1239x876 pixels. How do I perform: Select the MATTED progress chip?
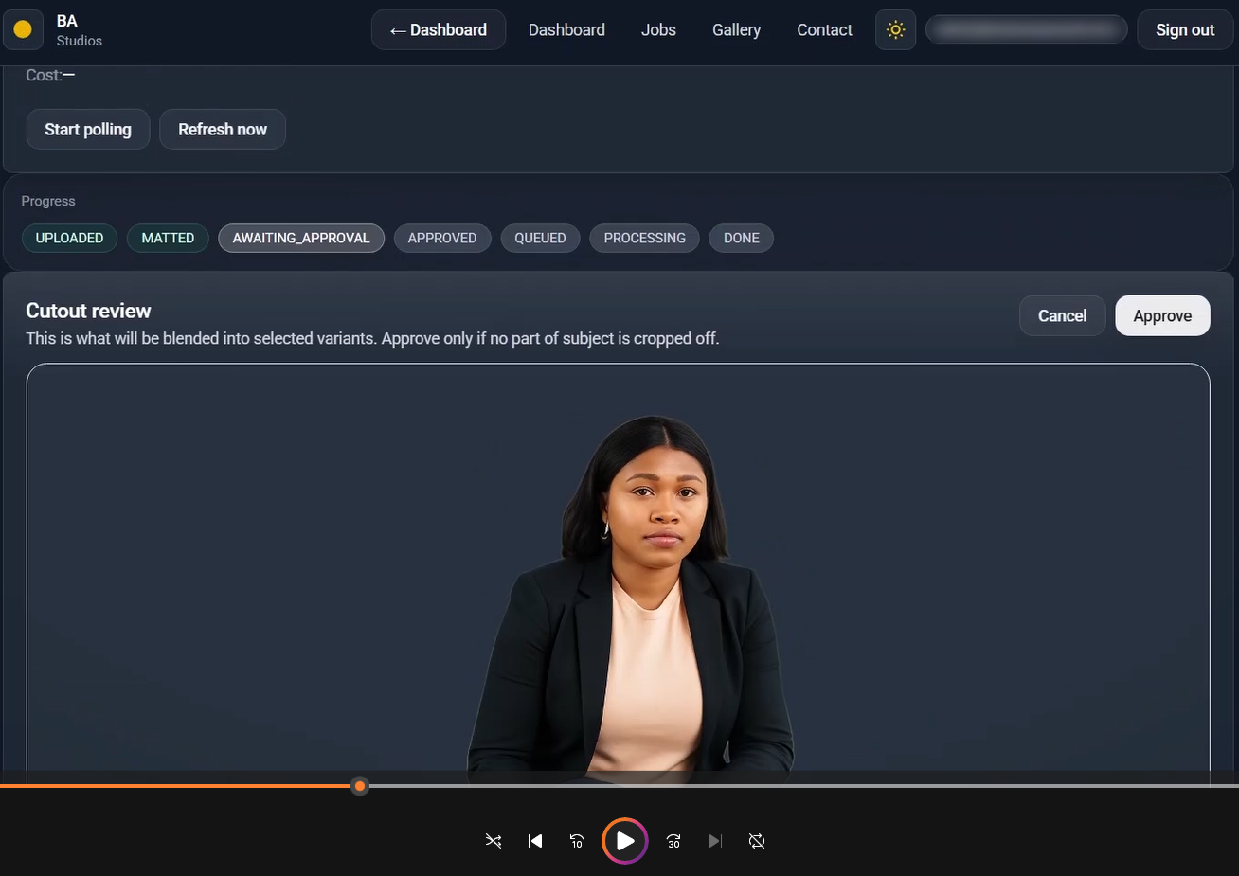point(168,238)
